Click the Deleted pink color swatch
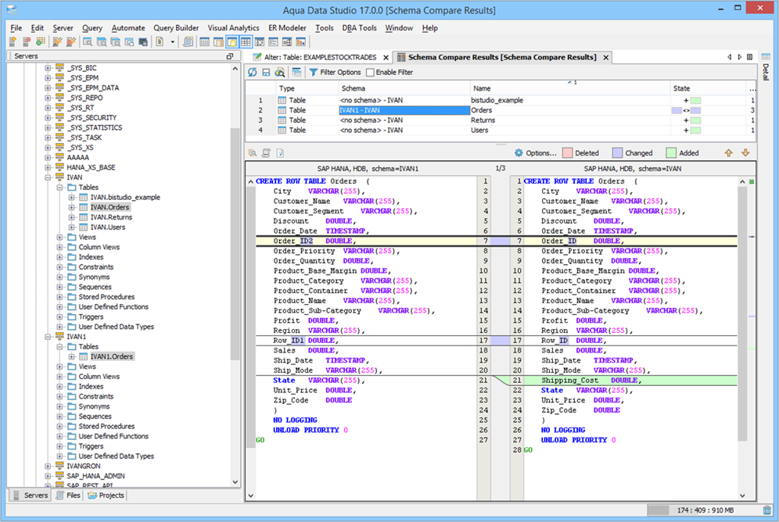 pyautogui.click(x=567, y=153)
